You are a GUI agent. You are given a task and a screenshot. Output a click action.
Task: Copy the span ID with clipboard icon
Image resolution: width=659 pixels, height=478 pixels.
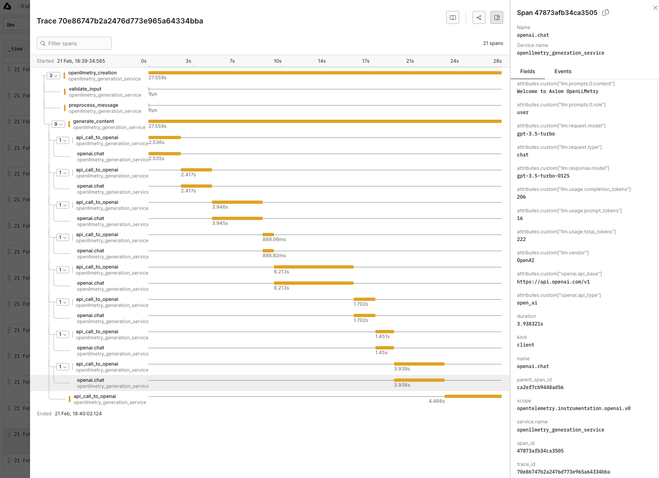(x=606, y=13)
